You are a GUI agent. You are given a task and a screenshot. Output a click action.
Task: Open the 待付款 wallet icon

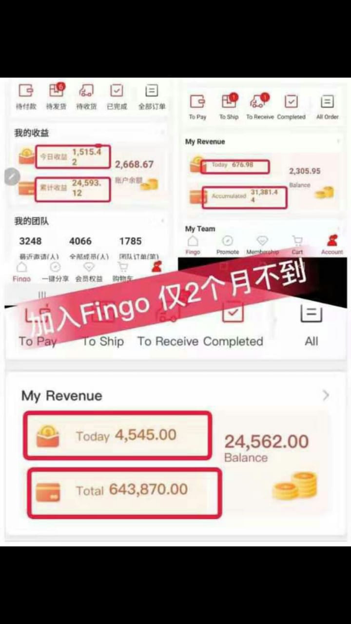point(26,90)
